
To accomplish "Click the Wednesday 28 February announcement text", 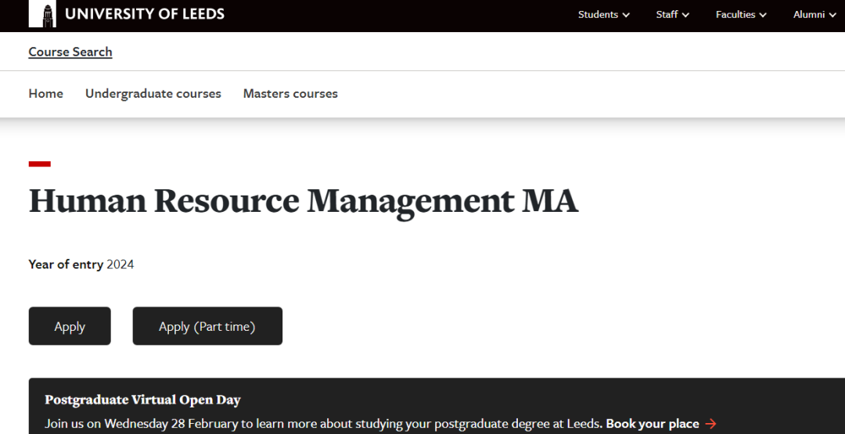I will [x=323, y=424].
